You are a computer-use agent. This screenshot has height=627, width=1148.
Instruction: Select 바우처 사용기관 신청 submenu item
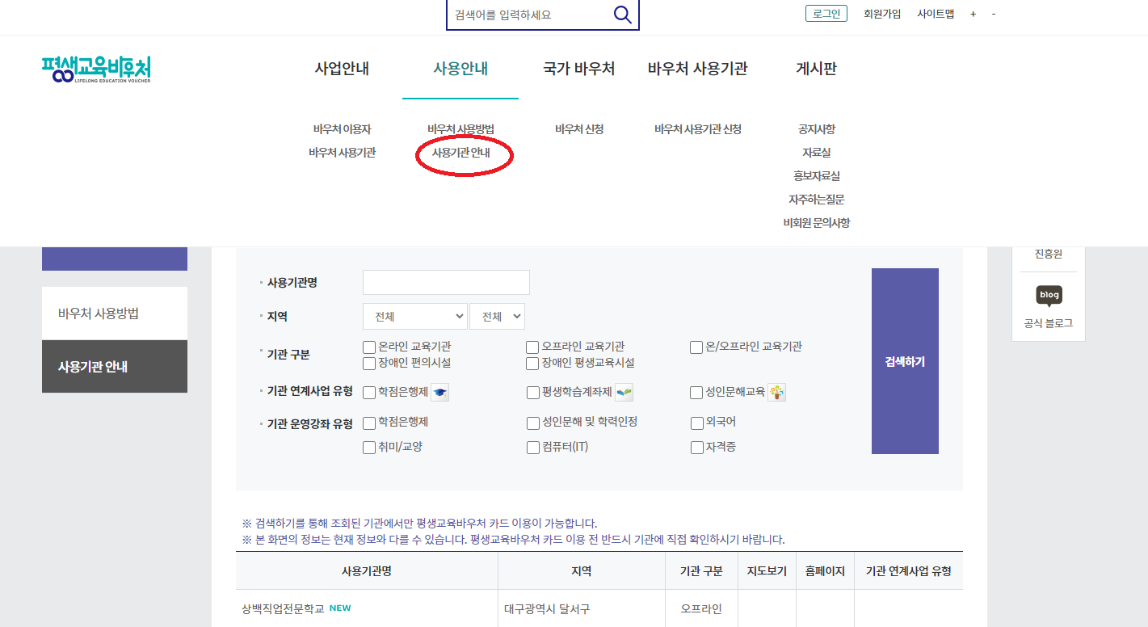point(698,129)
